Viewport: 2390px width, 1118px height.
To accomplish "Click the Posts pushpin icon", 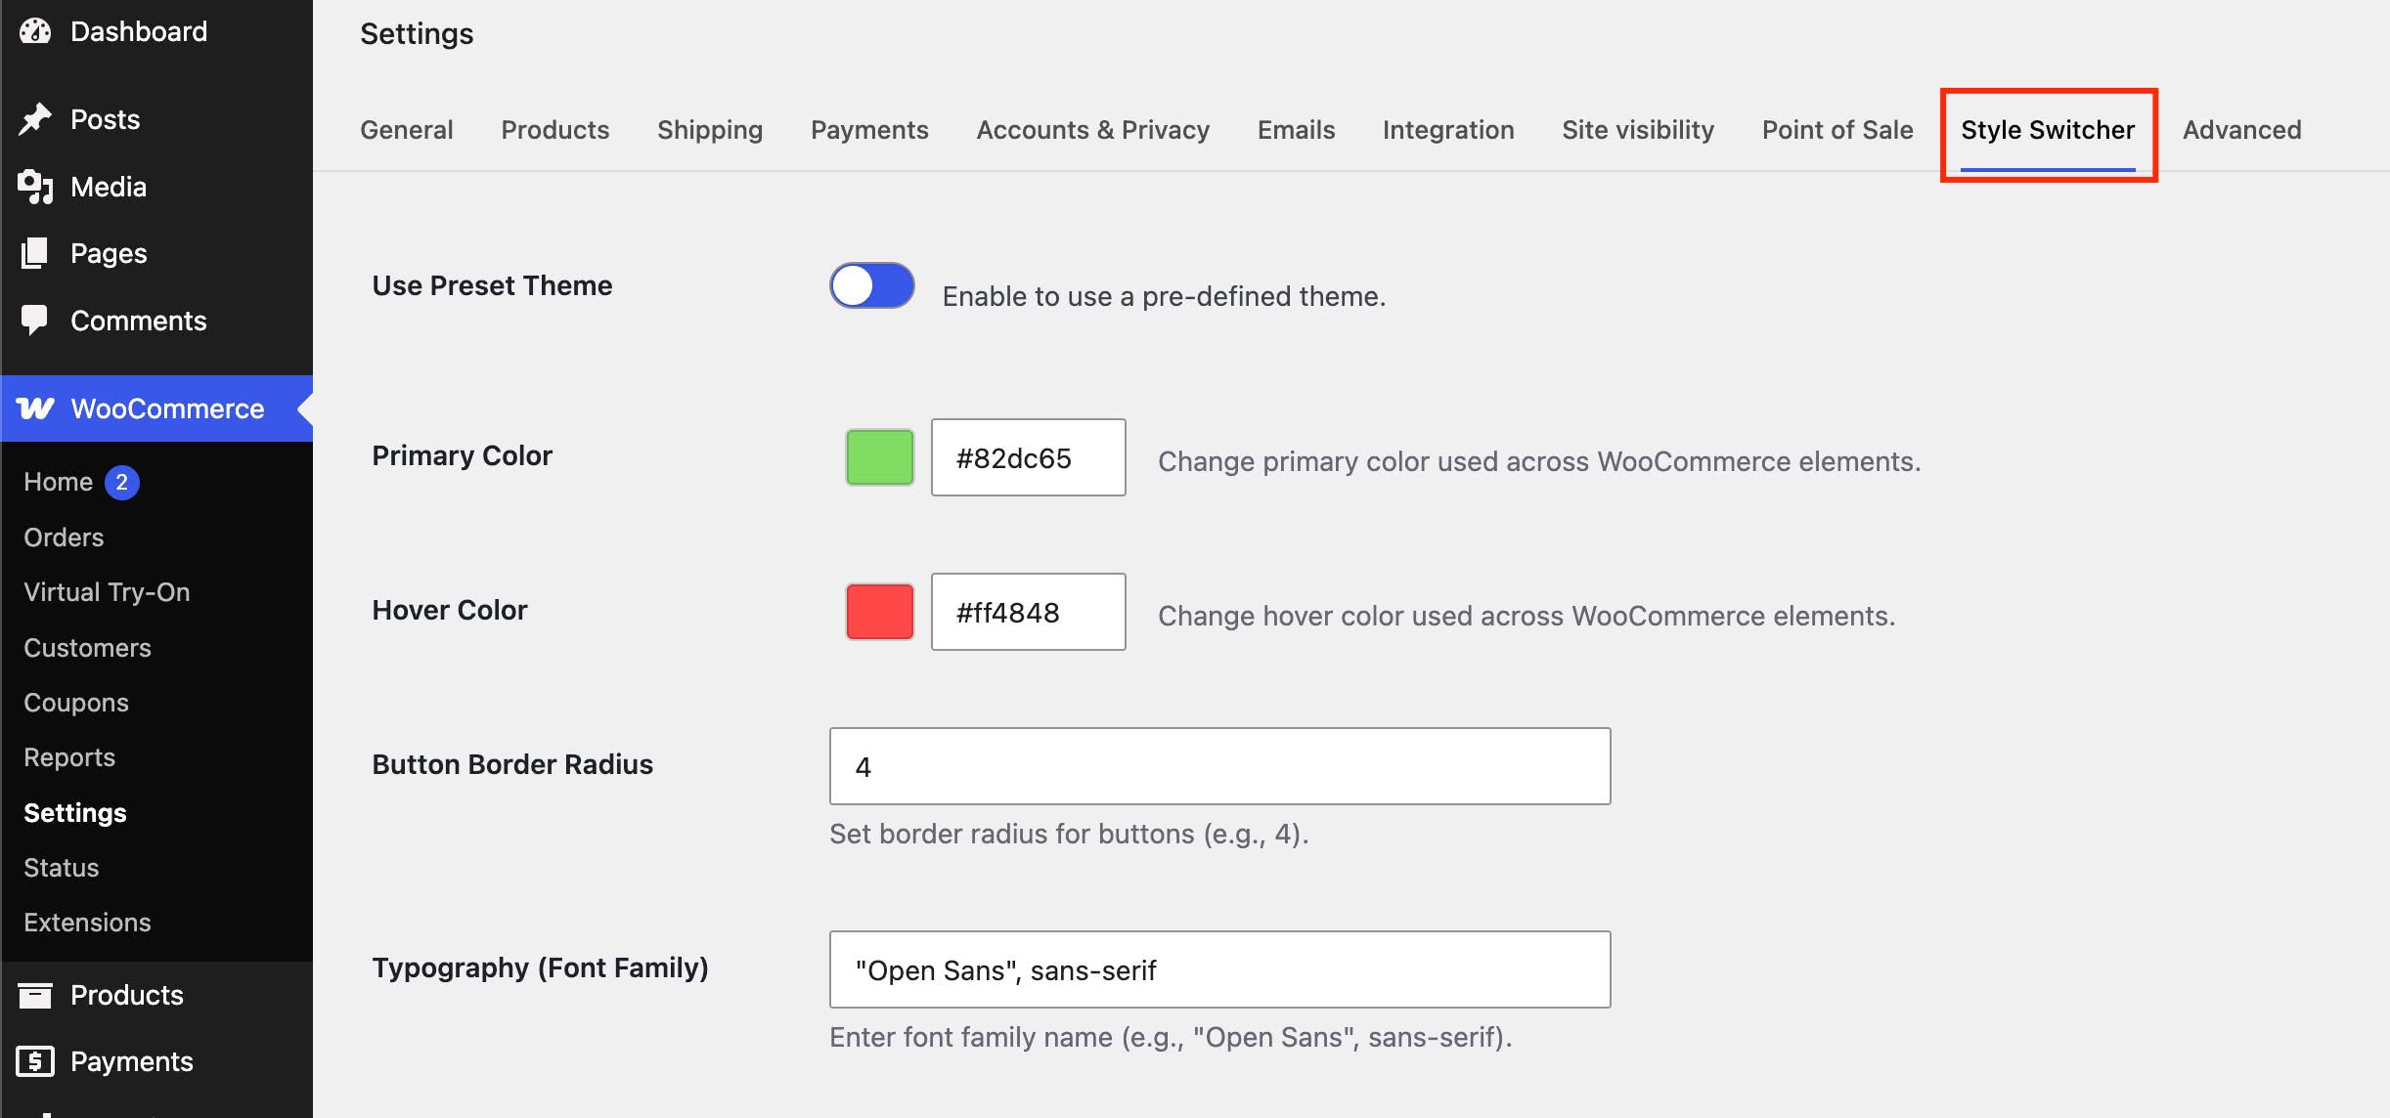I will click(x=35, y=119).
